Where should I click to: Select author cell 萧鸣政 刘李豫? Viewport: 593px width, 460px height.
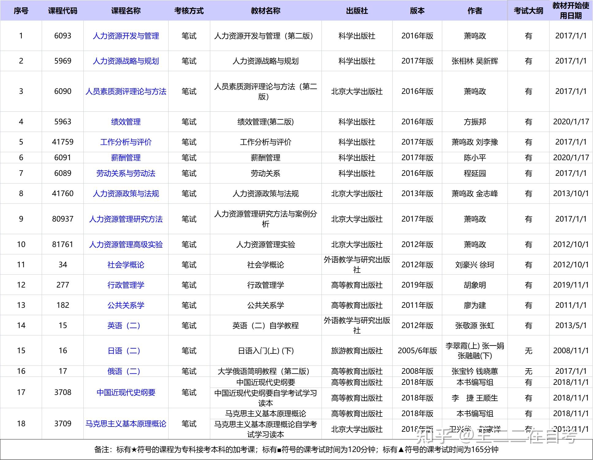(475, 142)
